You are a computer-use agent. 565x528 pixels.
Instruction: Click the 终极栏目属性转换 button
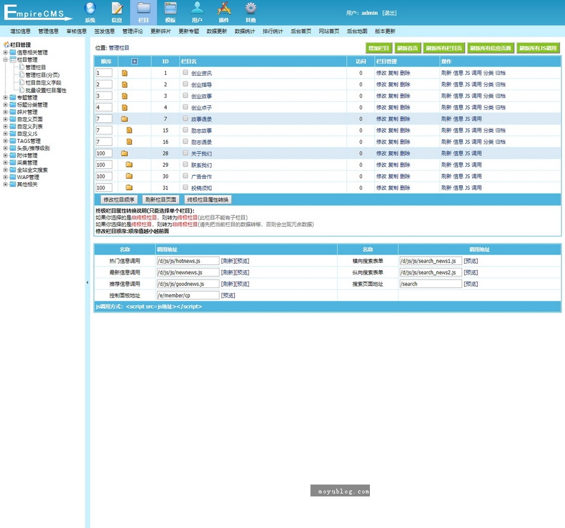click(x=208, y=199)
